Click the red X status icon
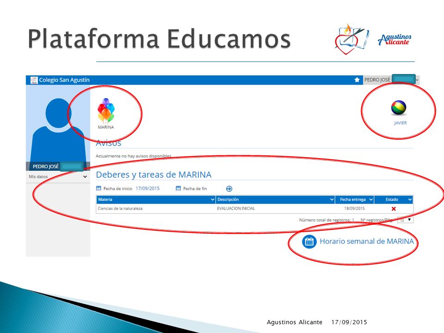 pos(394,209)
